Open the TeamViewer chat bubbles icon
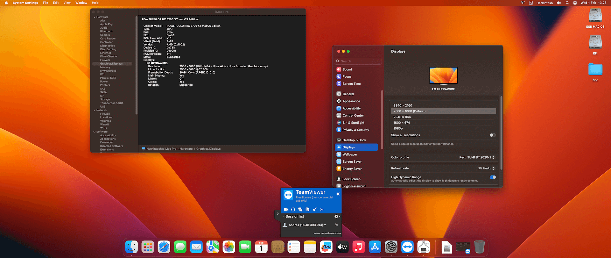This screenshot has height=258, width=611. (300, 209)
